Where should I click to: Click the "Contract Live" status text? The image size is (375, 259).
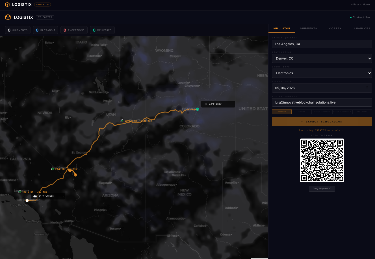click(361, 17)
